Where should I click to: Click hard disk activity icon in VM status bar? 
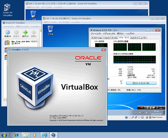pos(126,118)
